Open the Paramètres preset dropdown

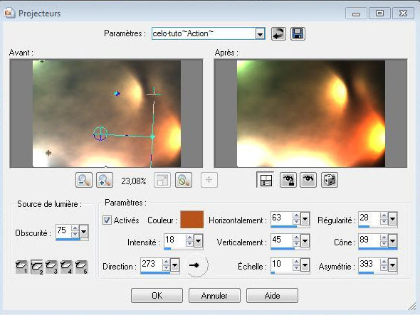click(x=260, y=33)
